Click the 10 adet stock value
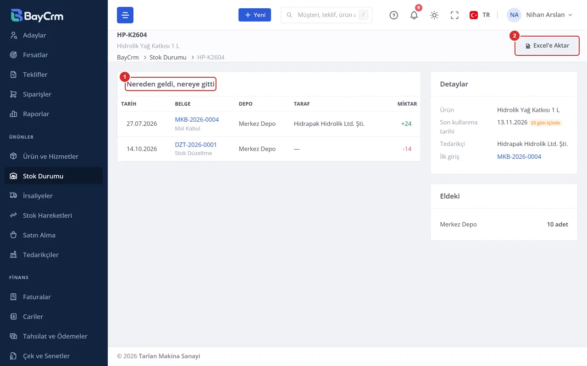 pos(558,225)
